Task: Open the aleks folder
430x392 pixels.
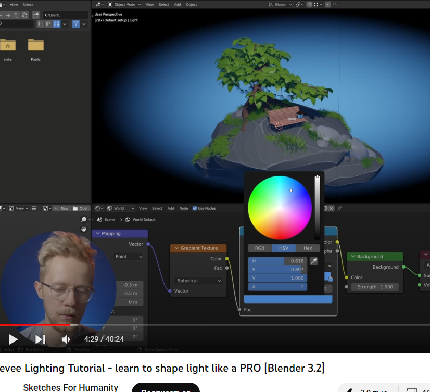Action: [x=8, y=49]
